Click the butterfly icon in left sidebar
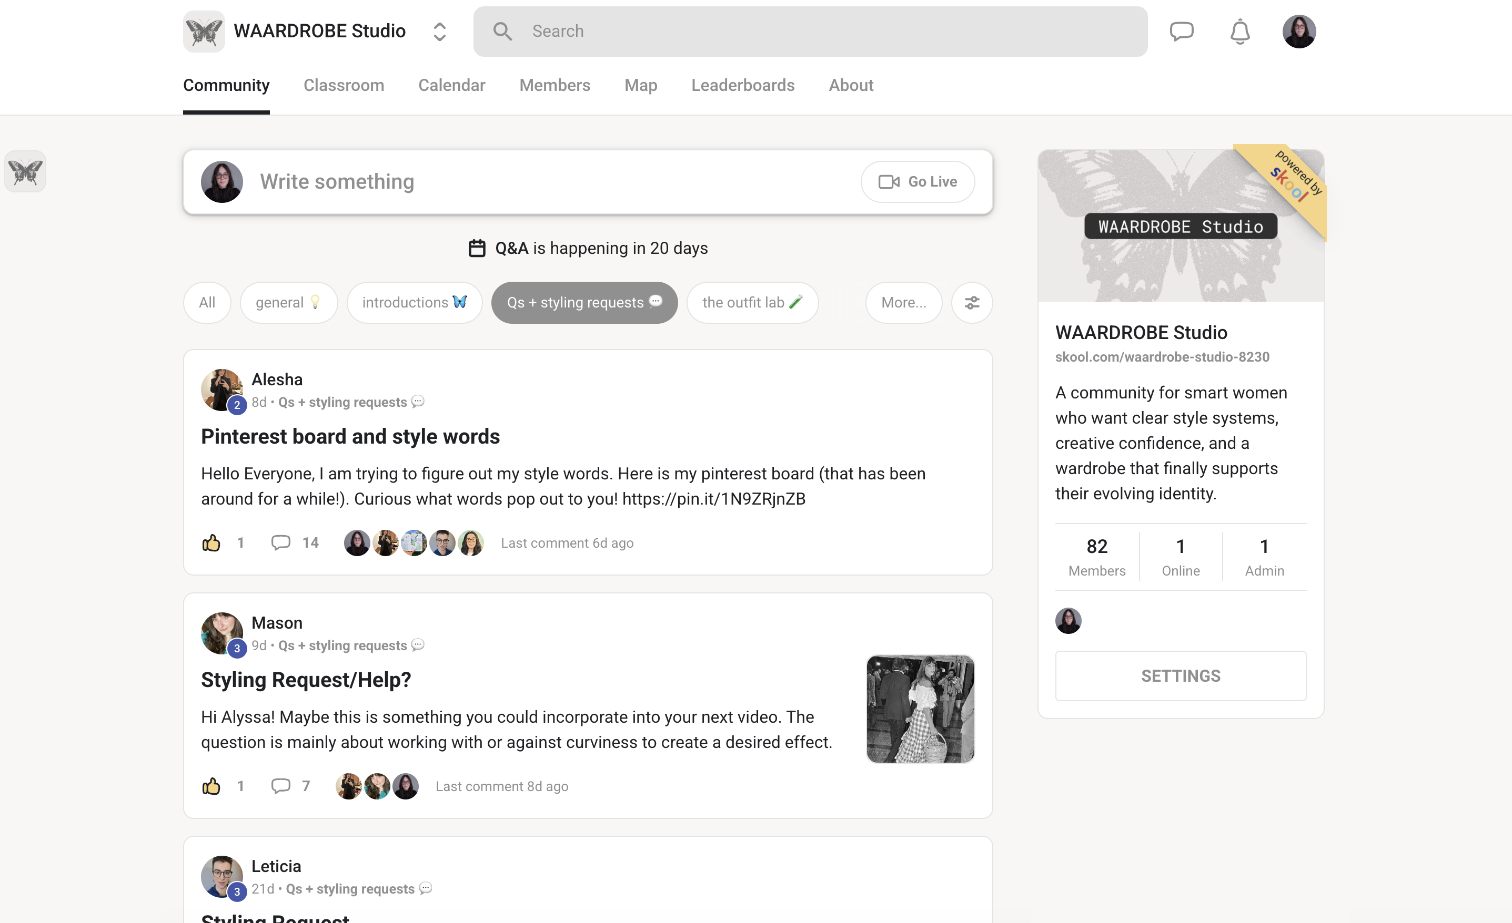Viewport: 1512px width, 923px height. click(25, 172)
